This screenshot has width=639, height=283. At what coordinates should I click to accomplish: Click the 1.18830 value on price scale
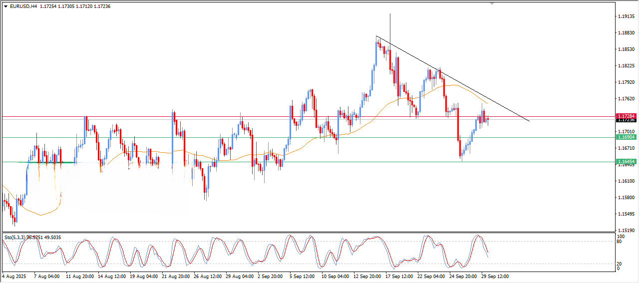626,33
